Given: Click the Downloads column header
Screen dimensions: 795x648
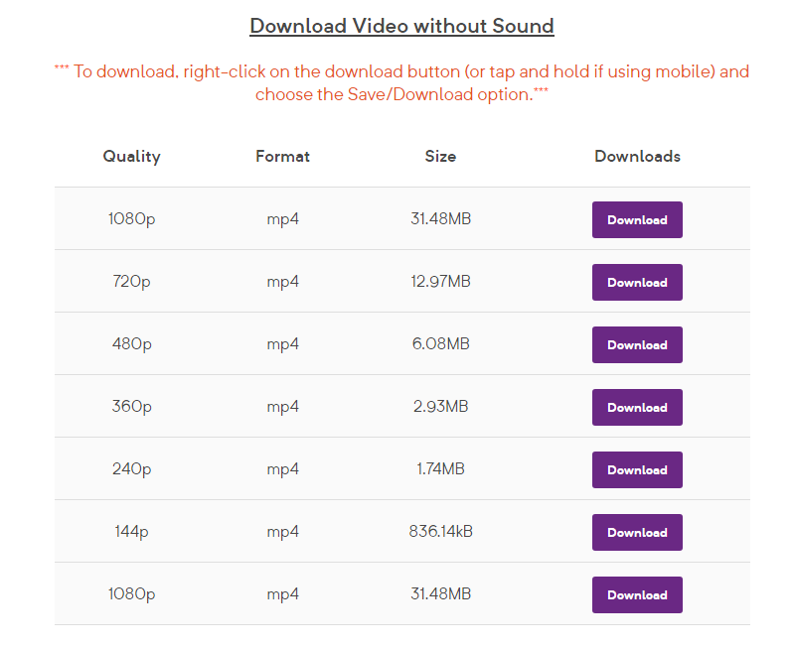Looking at the screenshot, I should pyautogui.click(x=637, y=156).
